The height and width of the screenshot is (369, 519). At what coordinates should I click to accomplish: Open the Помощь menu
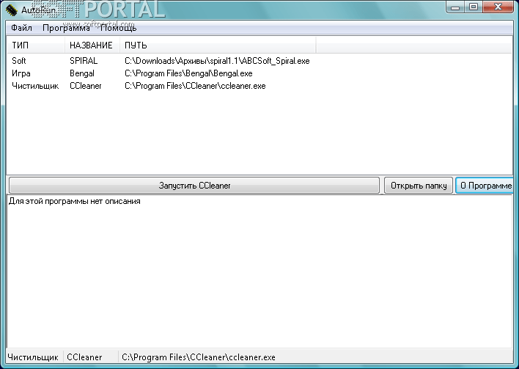pyautogui.click(x=119, y=28)
